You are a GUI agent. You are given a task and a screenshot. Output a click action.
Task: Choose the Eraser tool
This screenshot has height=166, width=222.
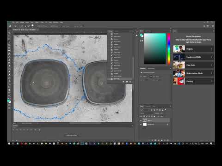coord(9,66)
